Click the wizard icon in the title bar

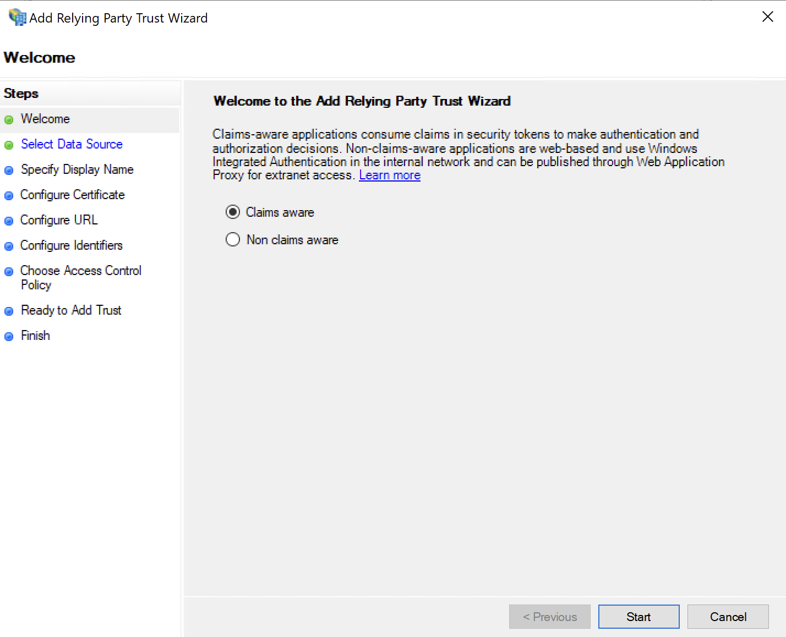17,17
